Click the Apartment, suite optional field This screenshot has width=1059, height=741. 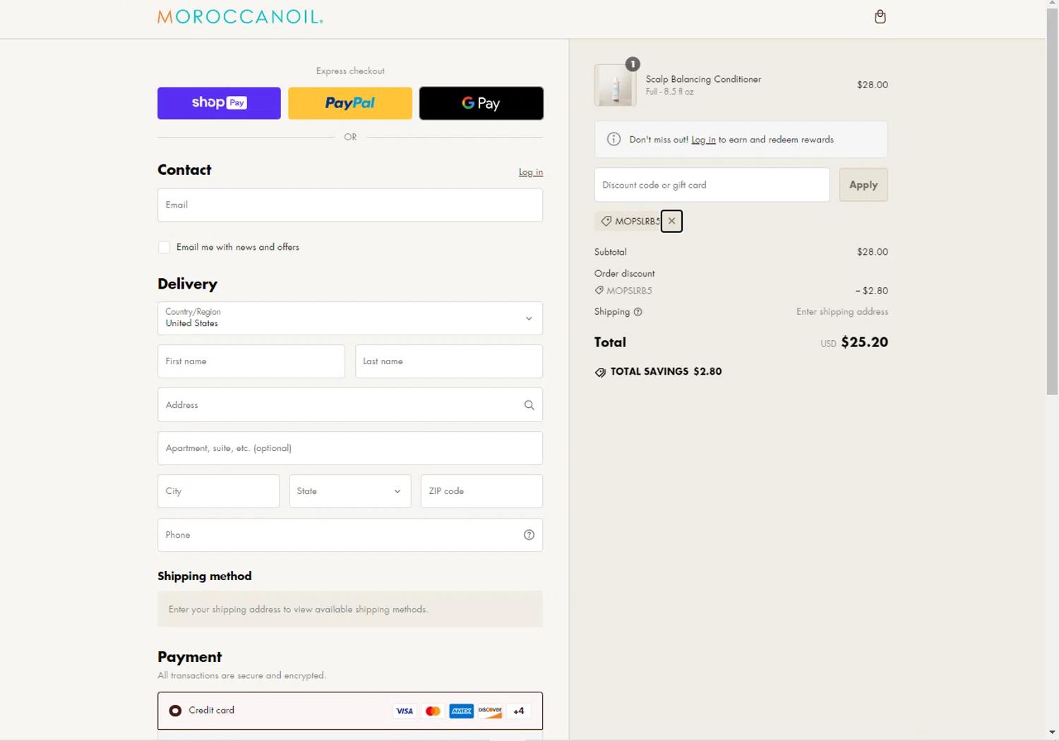pos(350,448)
